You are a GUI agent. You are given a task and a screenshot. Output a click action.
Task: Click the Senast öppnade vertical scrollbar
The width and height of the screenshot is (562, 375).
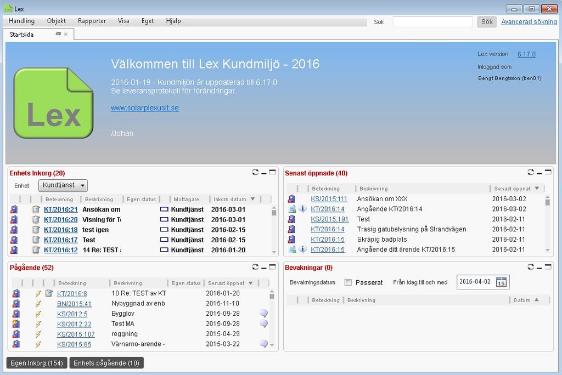tap(547, 224)
